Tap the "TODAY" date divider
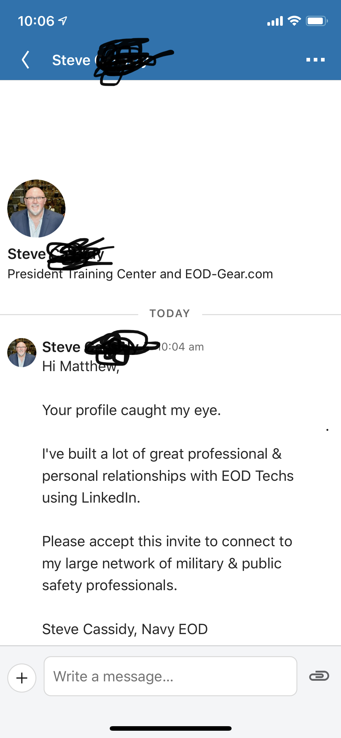341x738 pixels. tap(170, 313)
